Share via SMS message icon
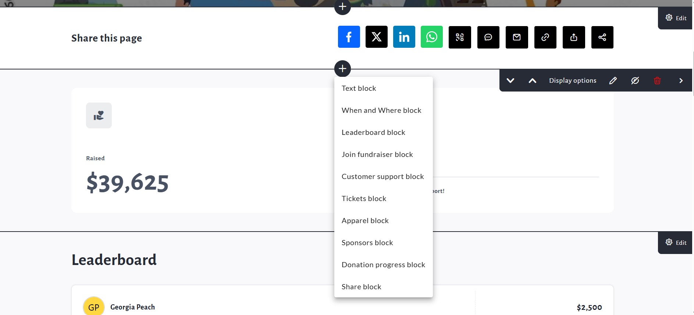 click(x=488, y=37)
